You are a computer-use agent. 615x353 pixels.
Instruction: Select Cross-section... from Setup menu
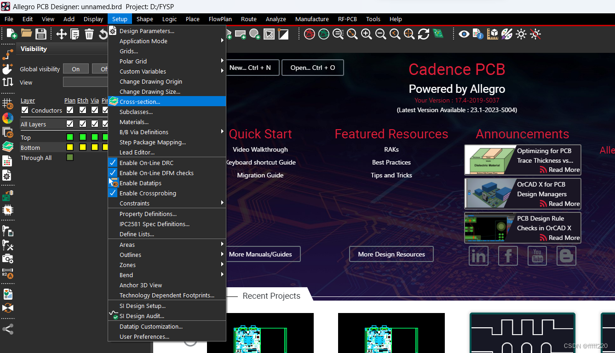click(x=167, y=102)
